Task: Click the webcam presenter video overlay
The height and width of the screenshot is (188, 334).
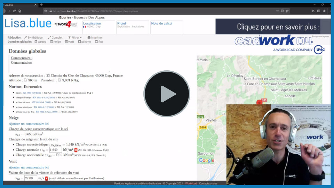Action: coord(279,144)
